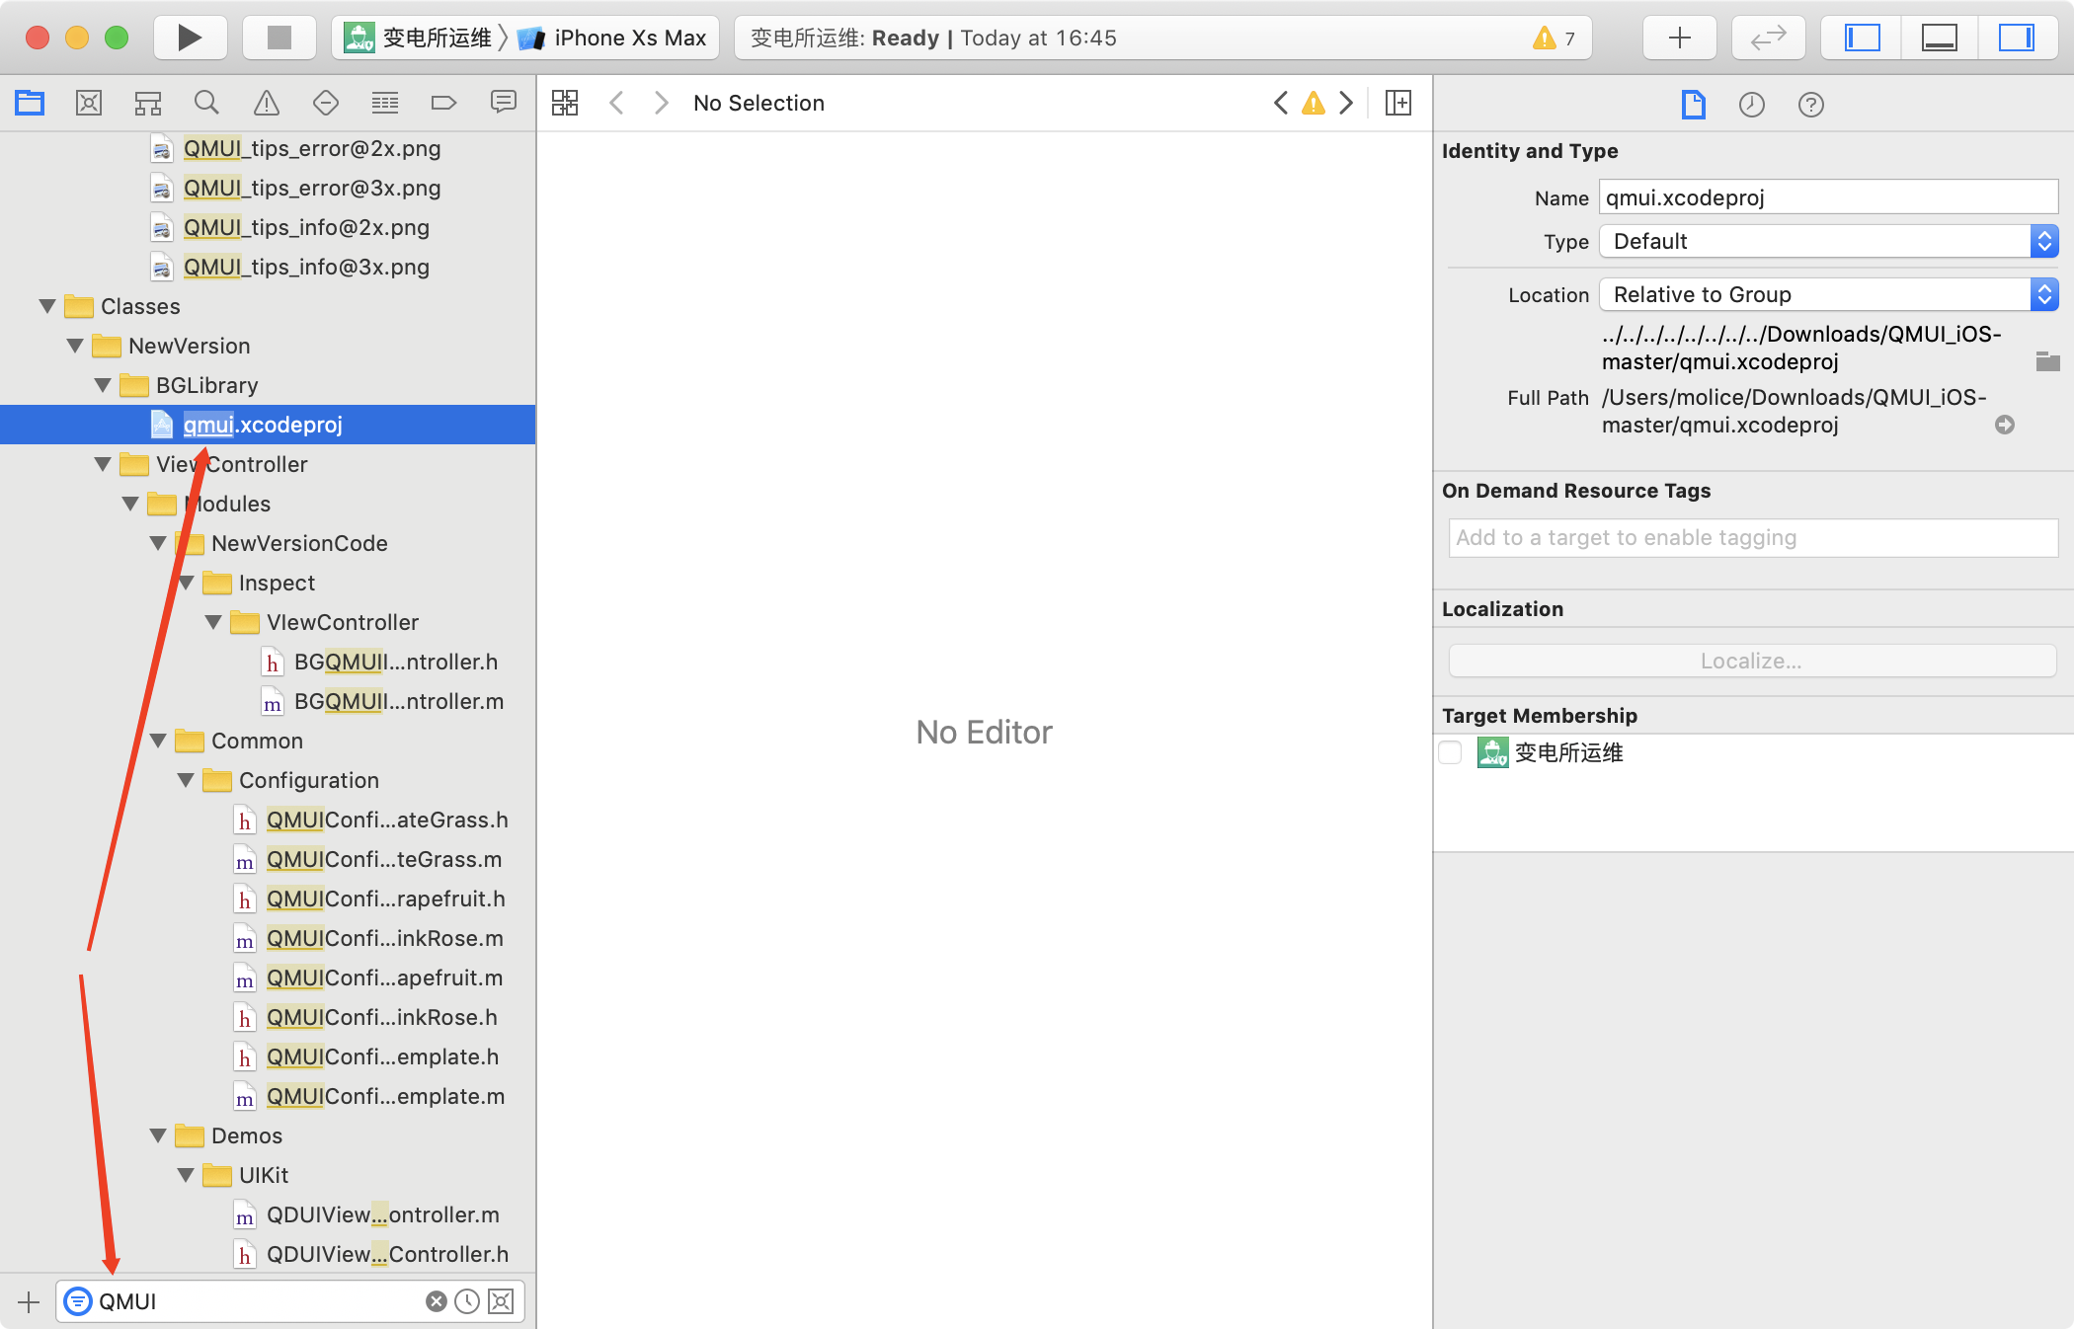Show the Issue navigator warning triangle
The image size is (2074, 1329).
point(266,103)
